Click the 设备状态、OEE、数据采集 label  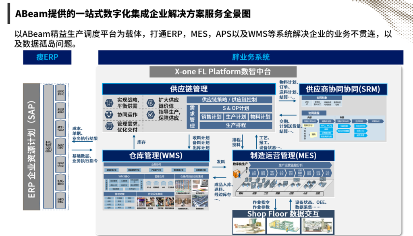click(311, 205)
